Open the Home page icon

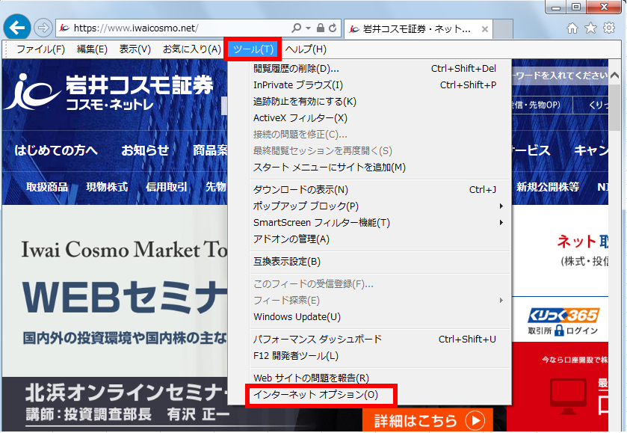pos(572,28)
